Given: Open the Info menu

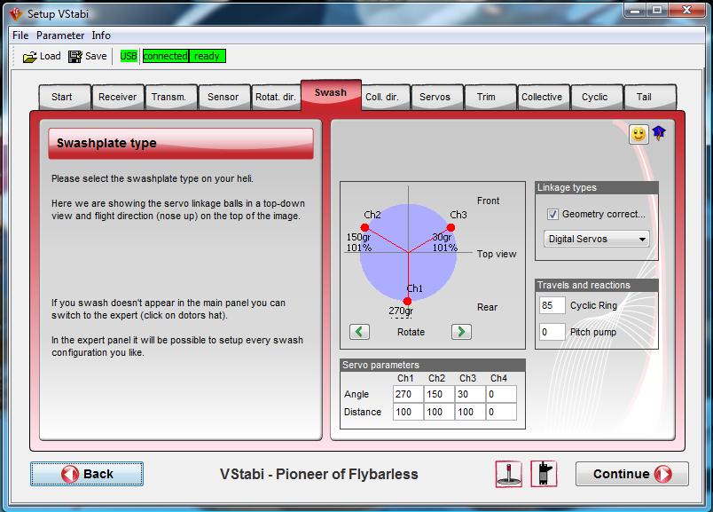Looking at the screenshot, I should pos(101,35).
